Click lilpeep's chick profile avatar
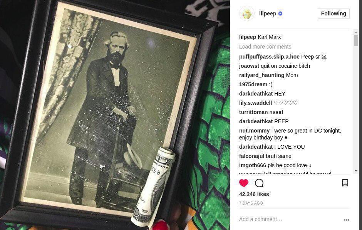Viewport: 362px width, 230px height. pyautogui.click(x=247, y=13)
